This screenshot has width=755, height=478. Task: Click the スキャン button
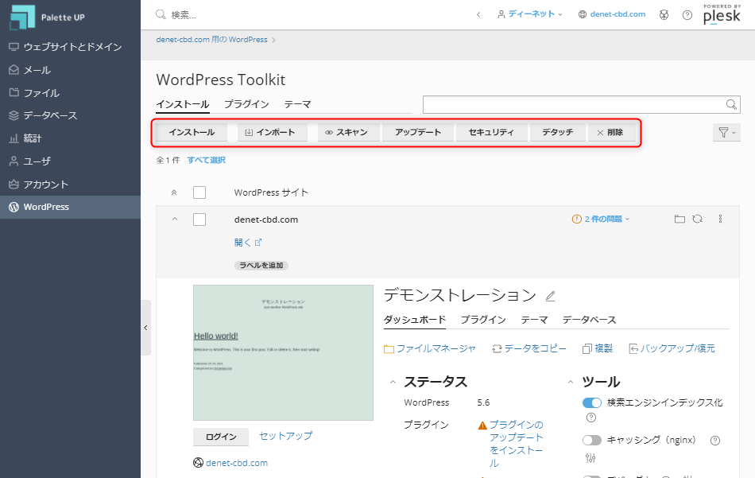[x=349, y=132]
